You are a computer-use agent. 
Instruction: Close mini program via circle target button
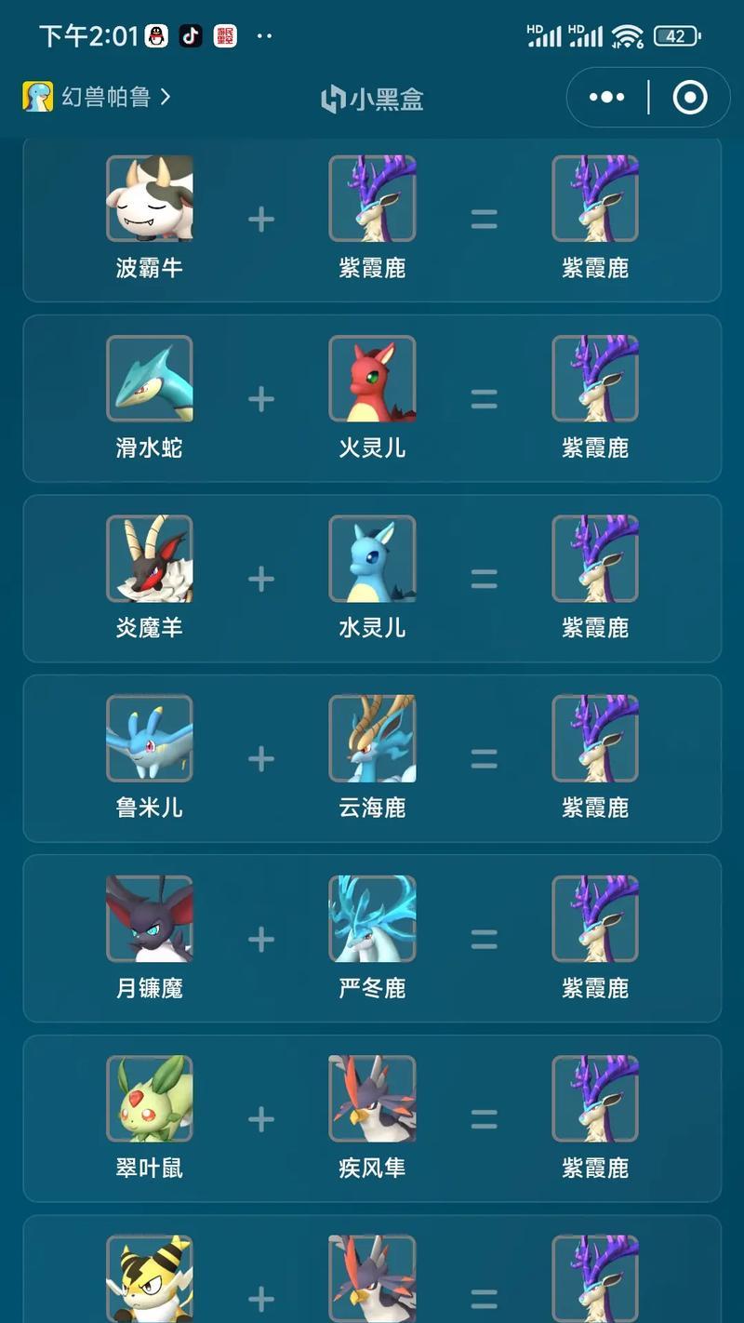[690, 98]
